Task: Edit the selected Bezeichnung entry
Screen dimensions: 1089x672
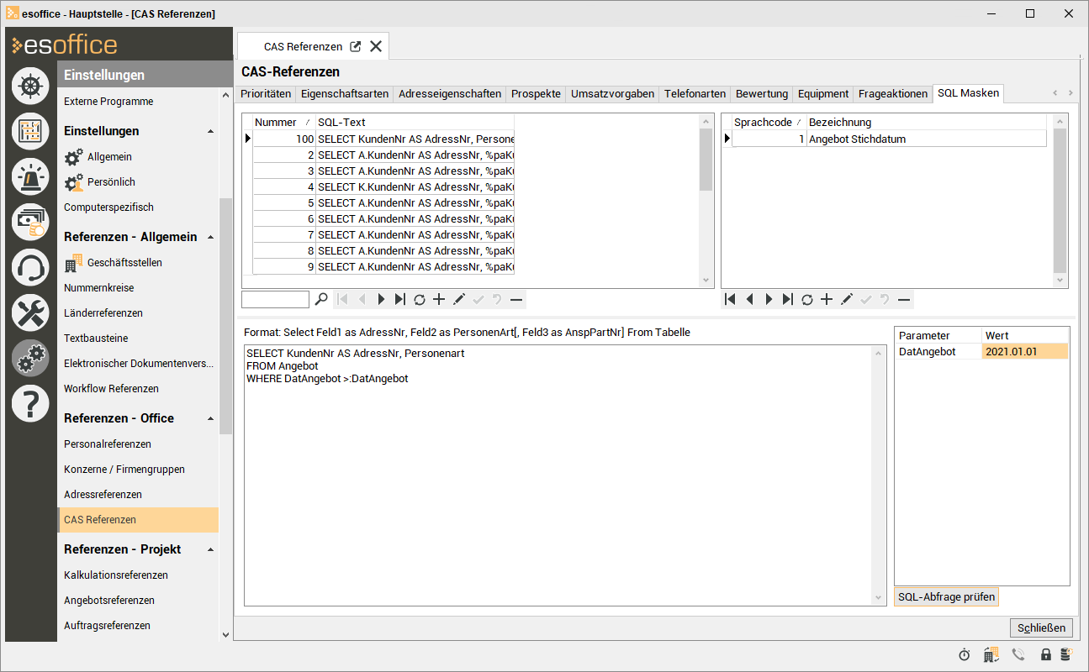Action: click(846, 299)
